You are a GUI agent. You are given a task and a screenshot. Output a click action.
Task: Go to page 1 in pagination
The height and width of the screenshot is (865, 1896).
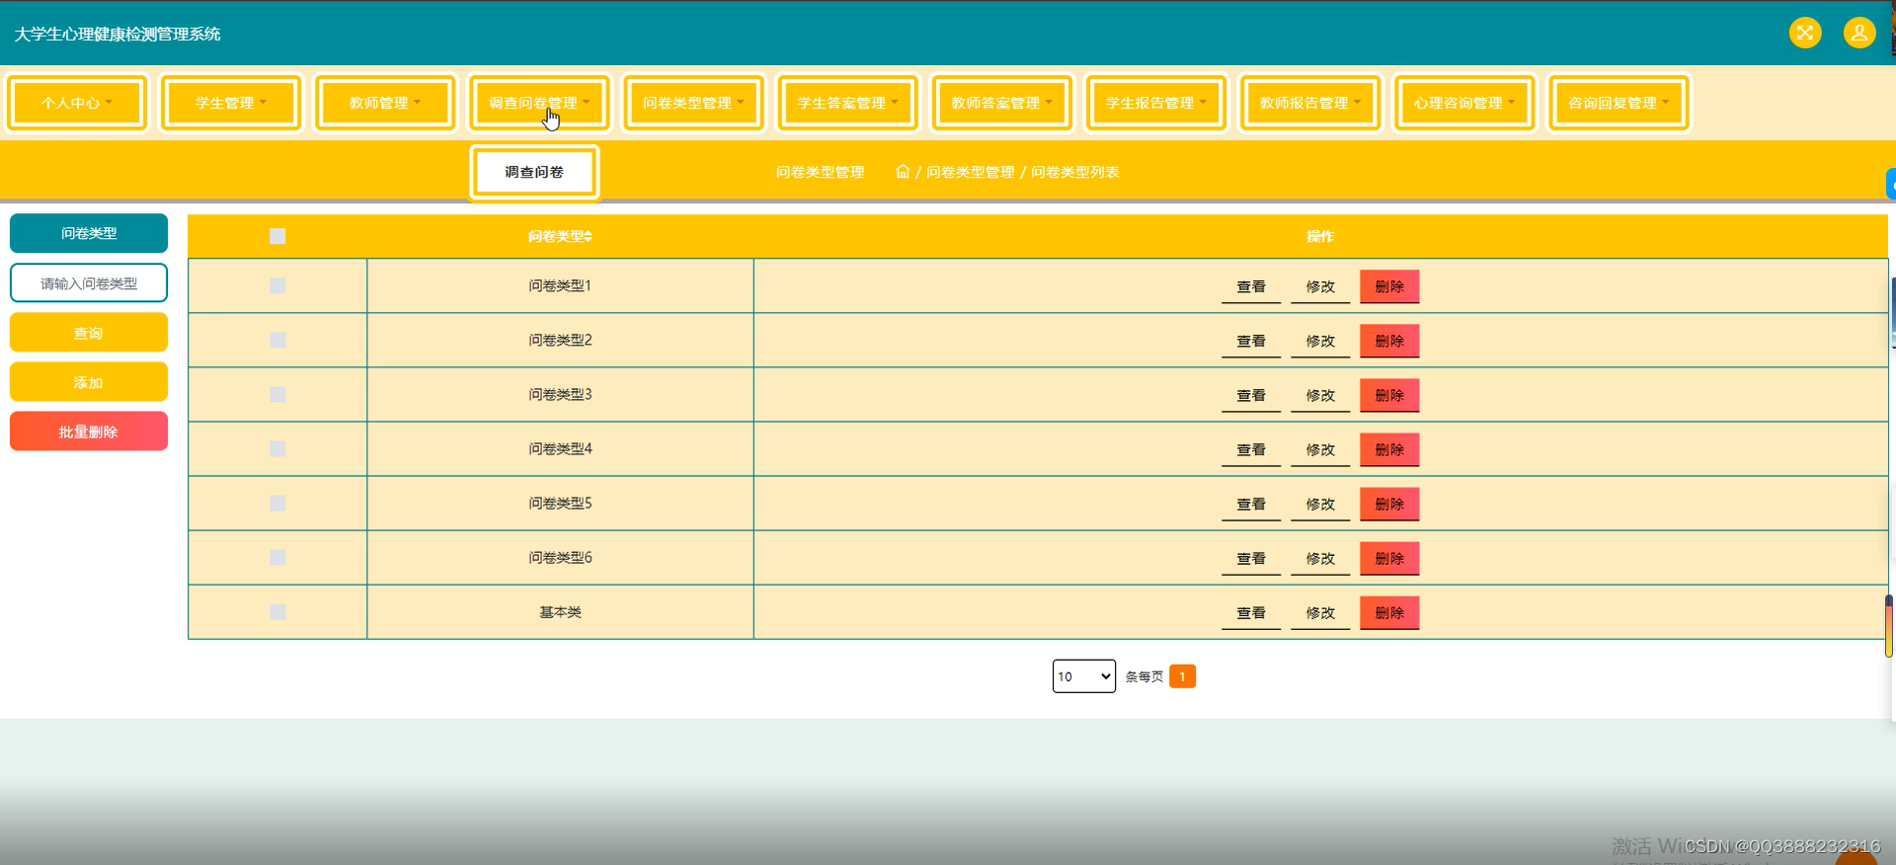coord(1182,676)
